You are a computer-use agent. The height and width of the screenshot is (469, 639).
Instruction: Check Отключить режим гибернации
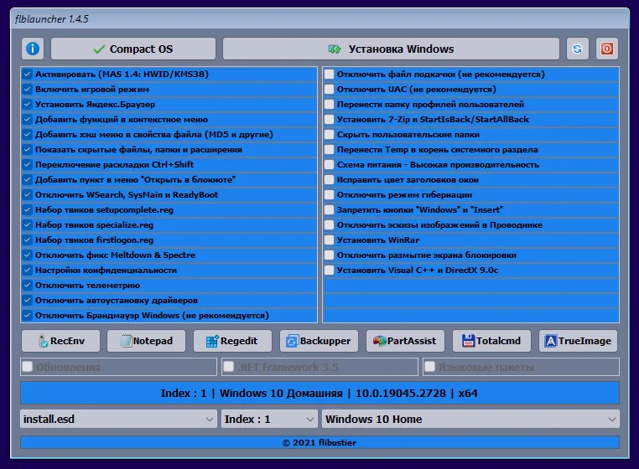pos(330,194)
